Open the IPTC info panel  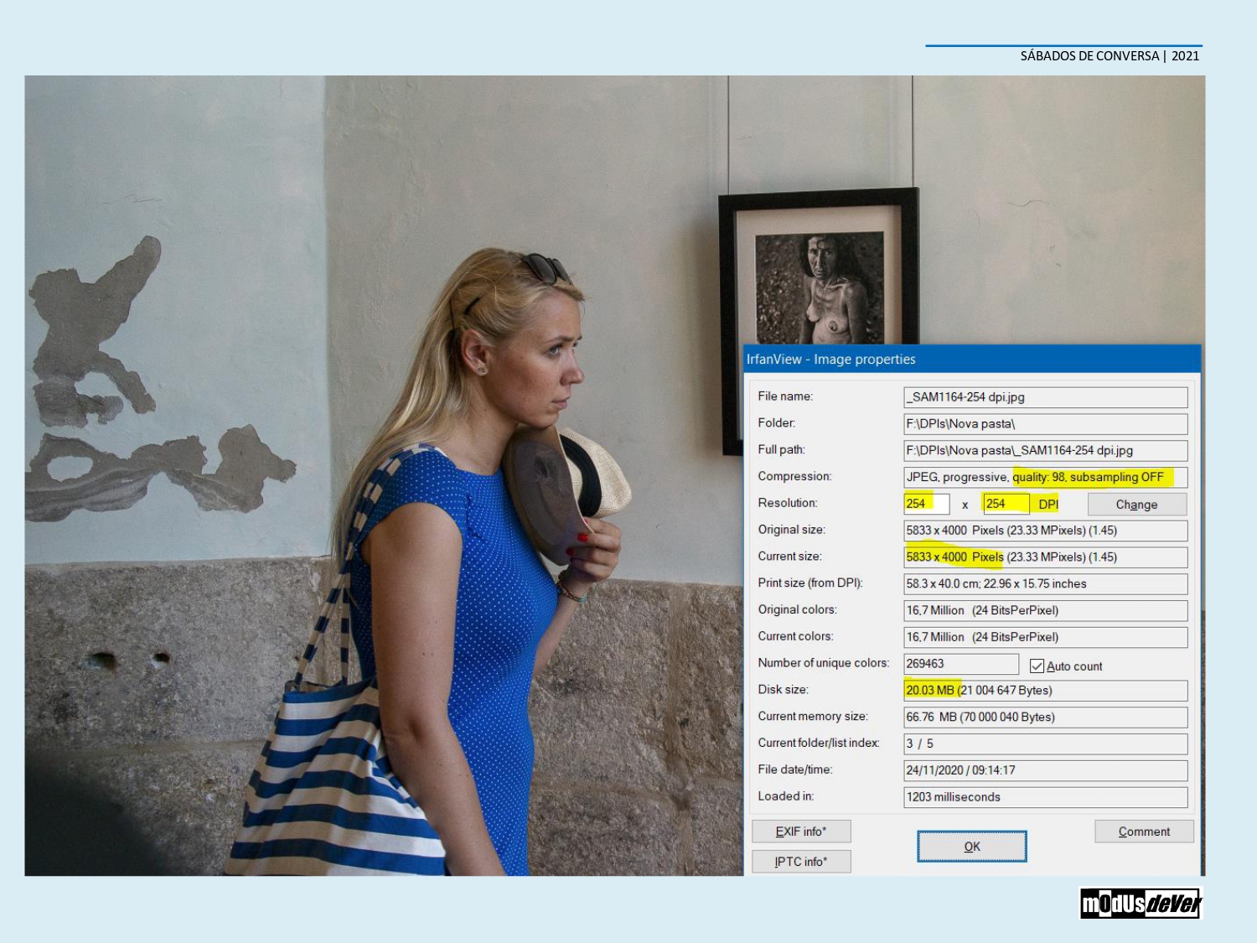pos(801,862)
